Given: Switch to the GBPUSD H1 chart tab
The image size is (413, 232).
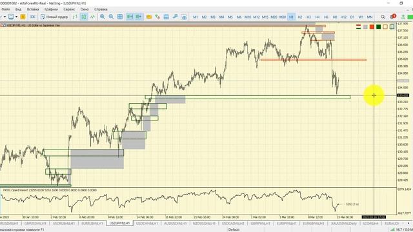Looking at the screenshot, I should (35, 224).
